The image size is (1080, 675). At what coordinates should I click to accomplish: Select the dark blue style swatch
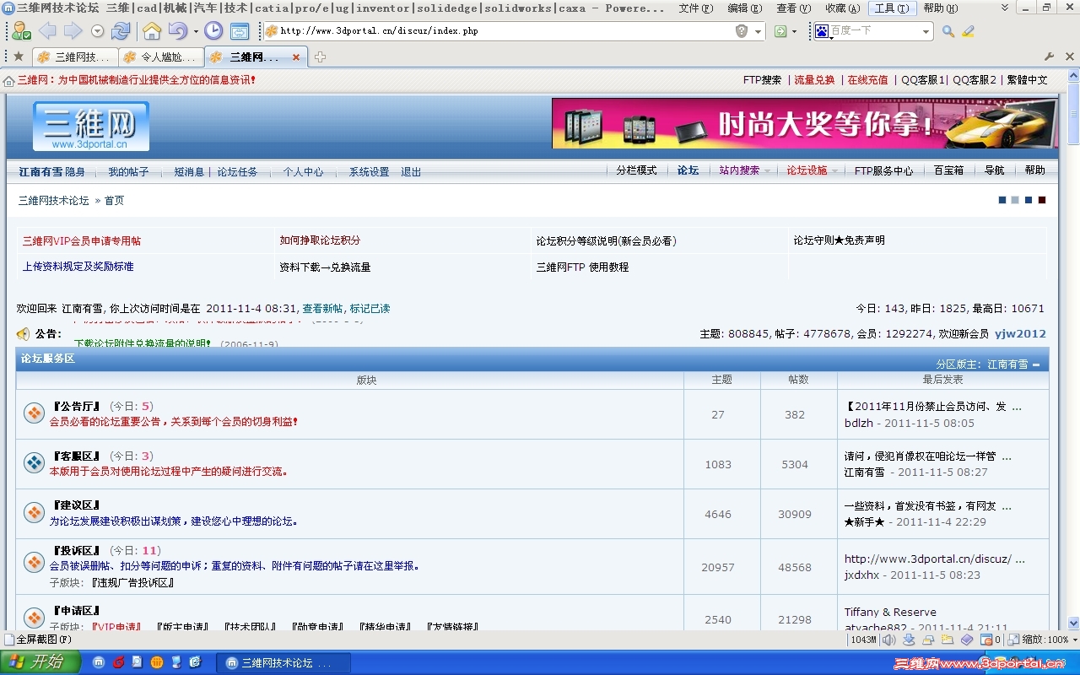click(1002, 200)
